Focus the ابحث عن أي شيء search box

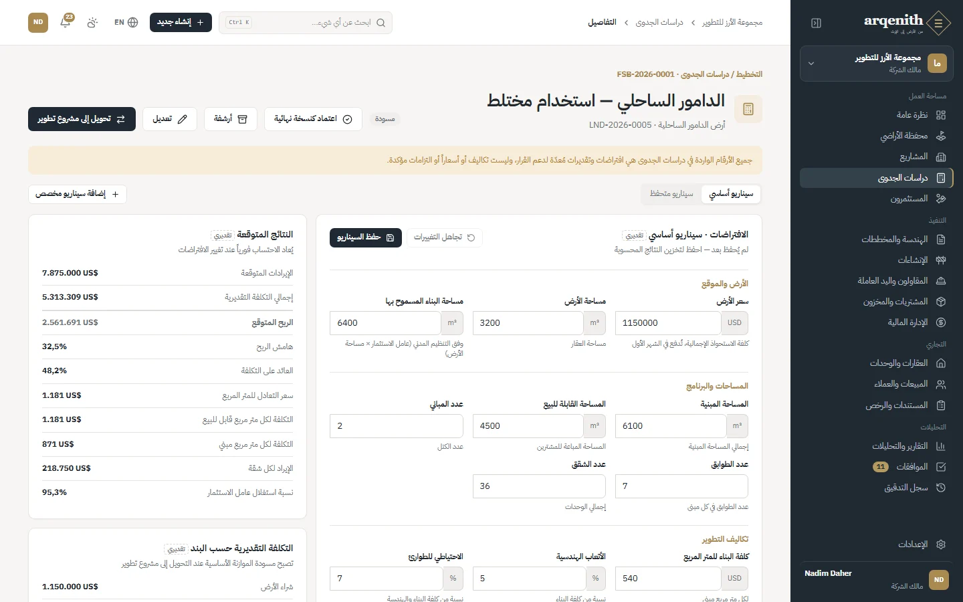click(x=306, y=22)
